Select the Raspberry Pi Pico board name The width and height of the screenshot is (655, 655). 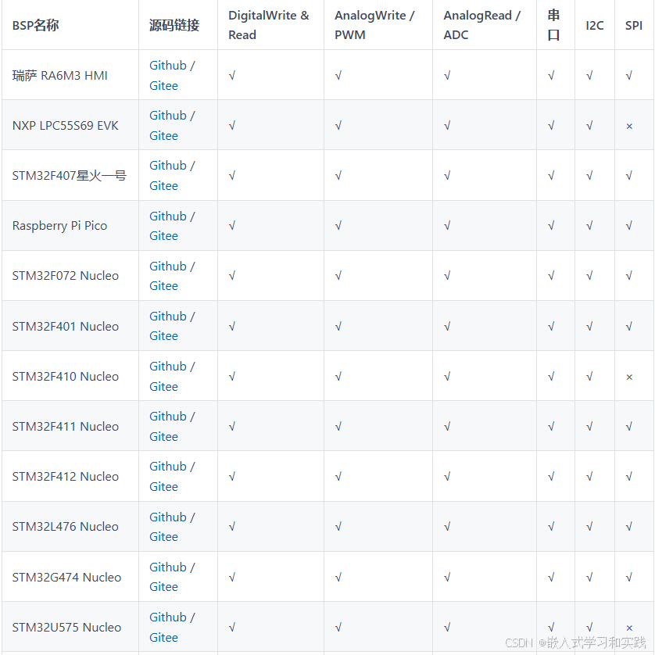click(59, 226)
